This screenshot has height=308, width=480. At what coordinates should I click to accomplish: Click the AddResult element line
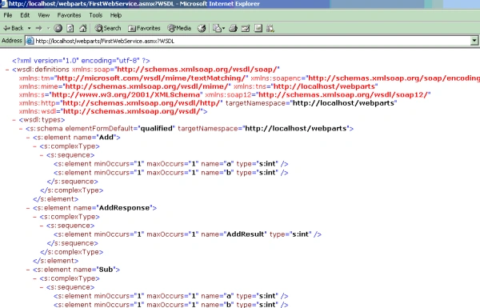[x=187, y=234]
